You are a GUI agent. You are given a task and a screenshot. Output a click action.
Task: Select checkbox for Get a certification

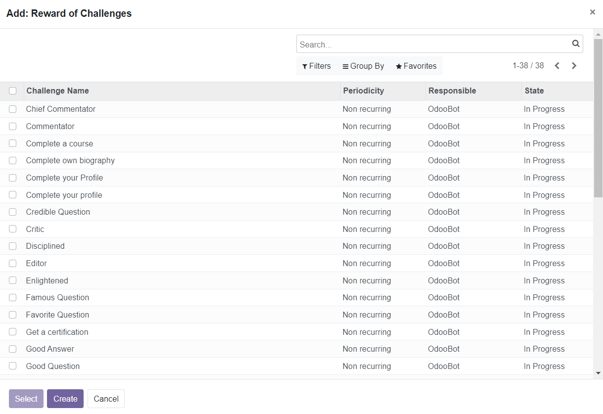(13, 332)
